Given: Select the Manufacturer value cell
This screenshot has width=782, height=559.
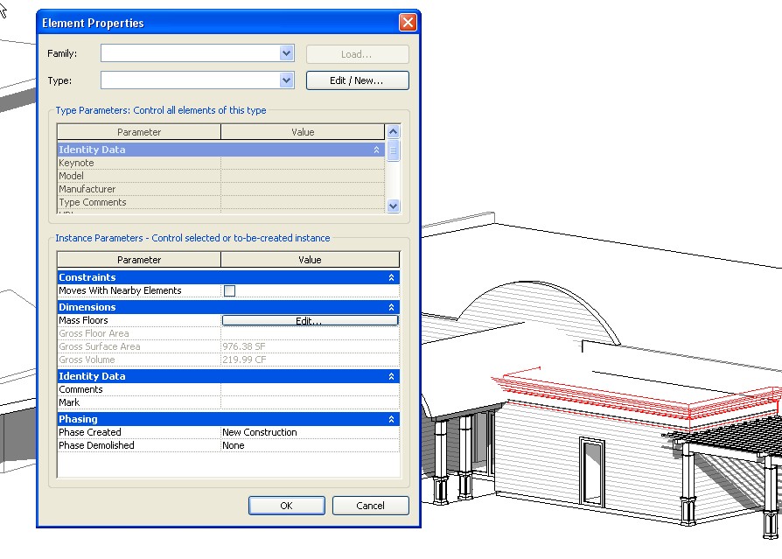Looking at the screenshot, I should [303, 189].
